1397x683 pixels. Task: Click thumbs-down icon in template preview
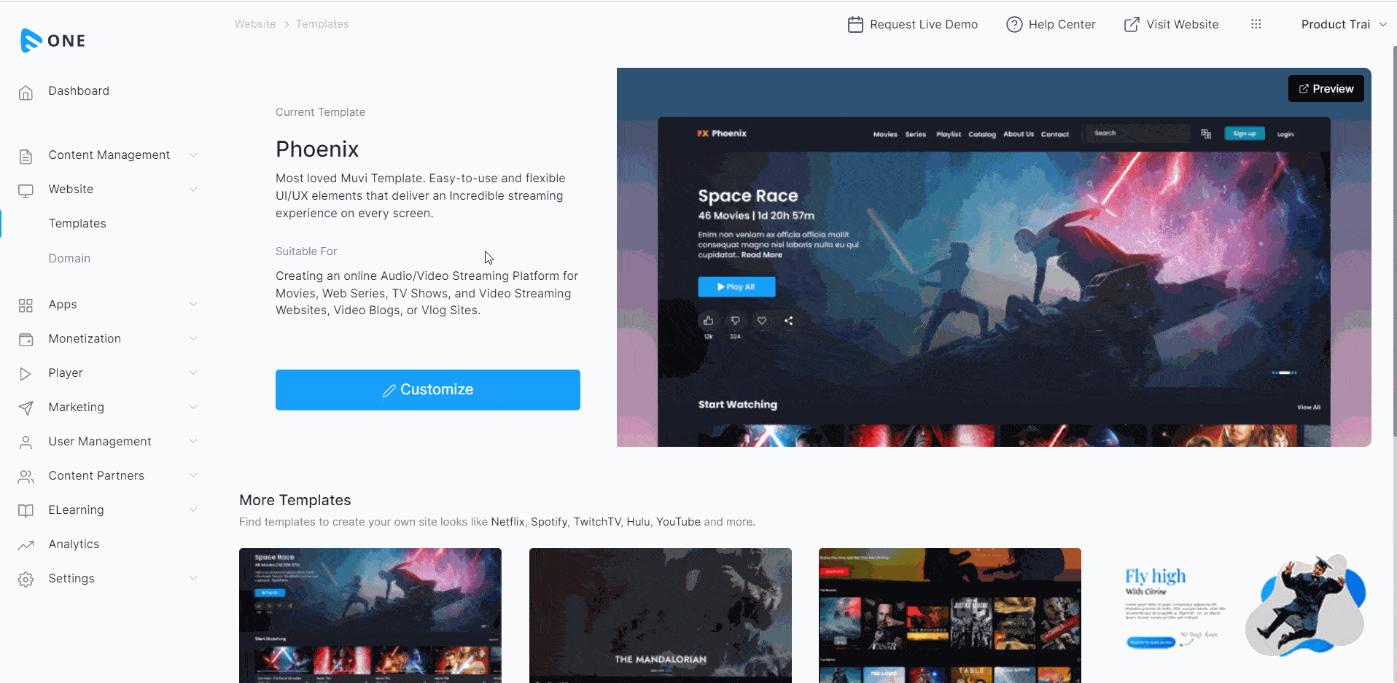click(735, 321)
